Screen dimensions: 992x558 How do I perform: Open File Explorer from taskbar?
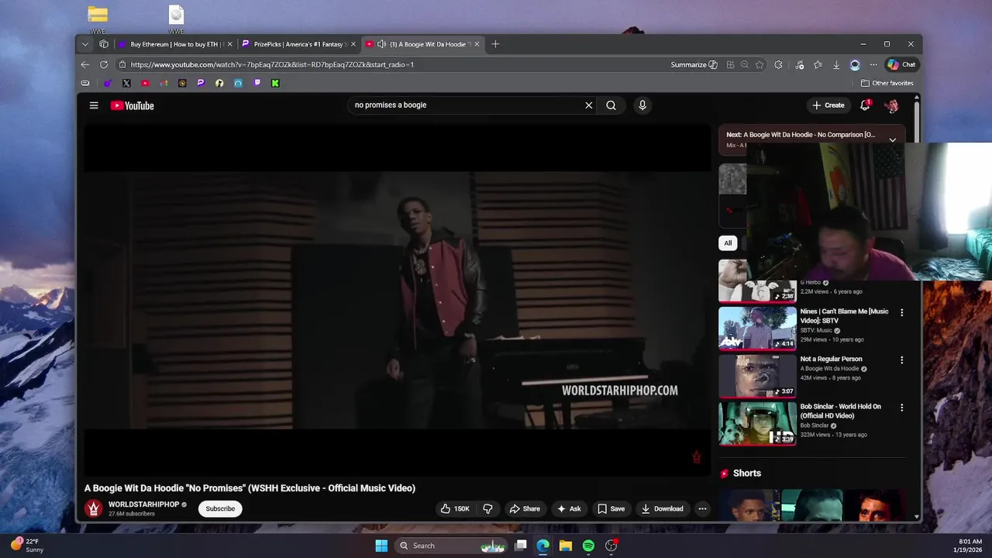[x=566, y=546]
